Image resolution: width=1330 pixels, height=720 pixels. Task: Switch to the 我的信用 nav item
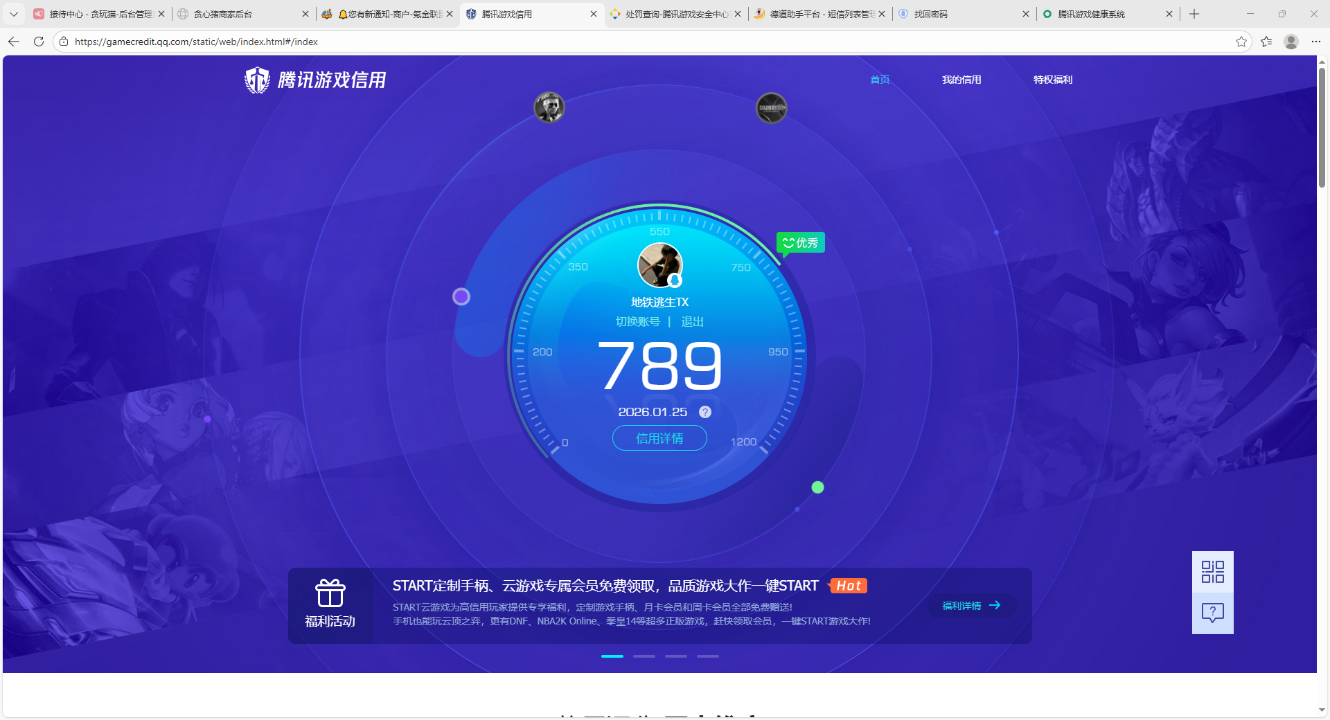tap(961, 80)
